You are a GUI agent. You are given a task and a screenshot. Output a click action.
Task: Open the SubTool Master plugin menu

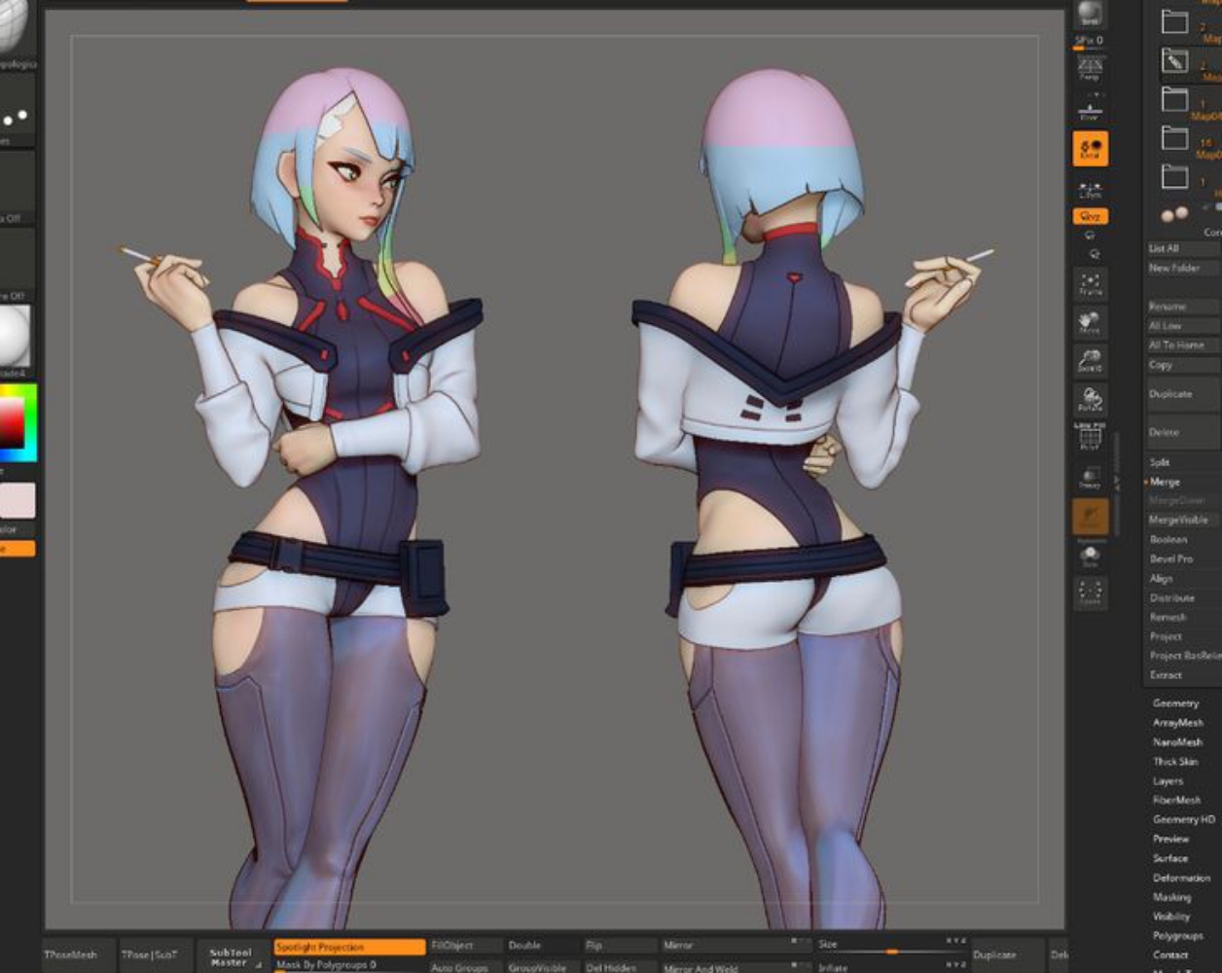232,956
